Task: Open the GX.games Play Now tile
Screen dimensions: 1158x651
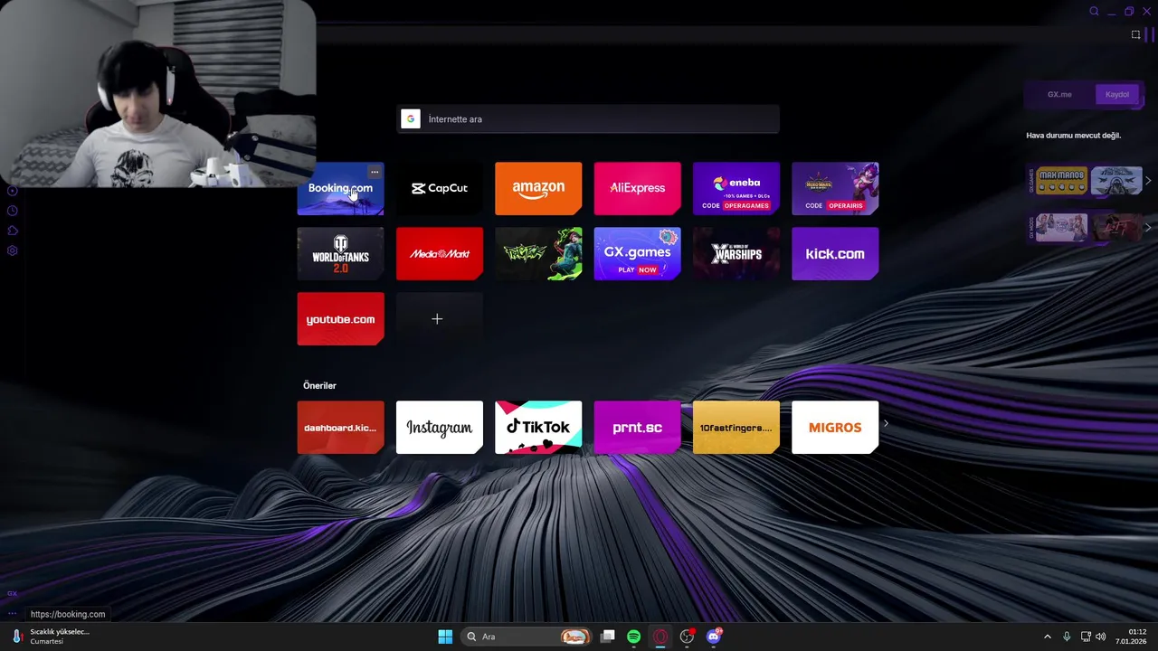Action: click(x=637, y=254)
